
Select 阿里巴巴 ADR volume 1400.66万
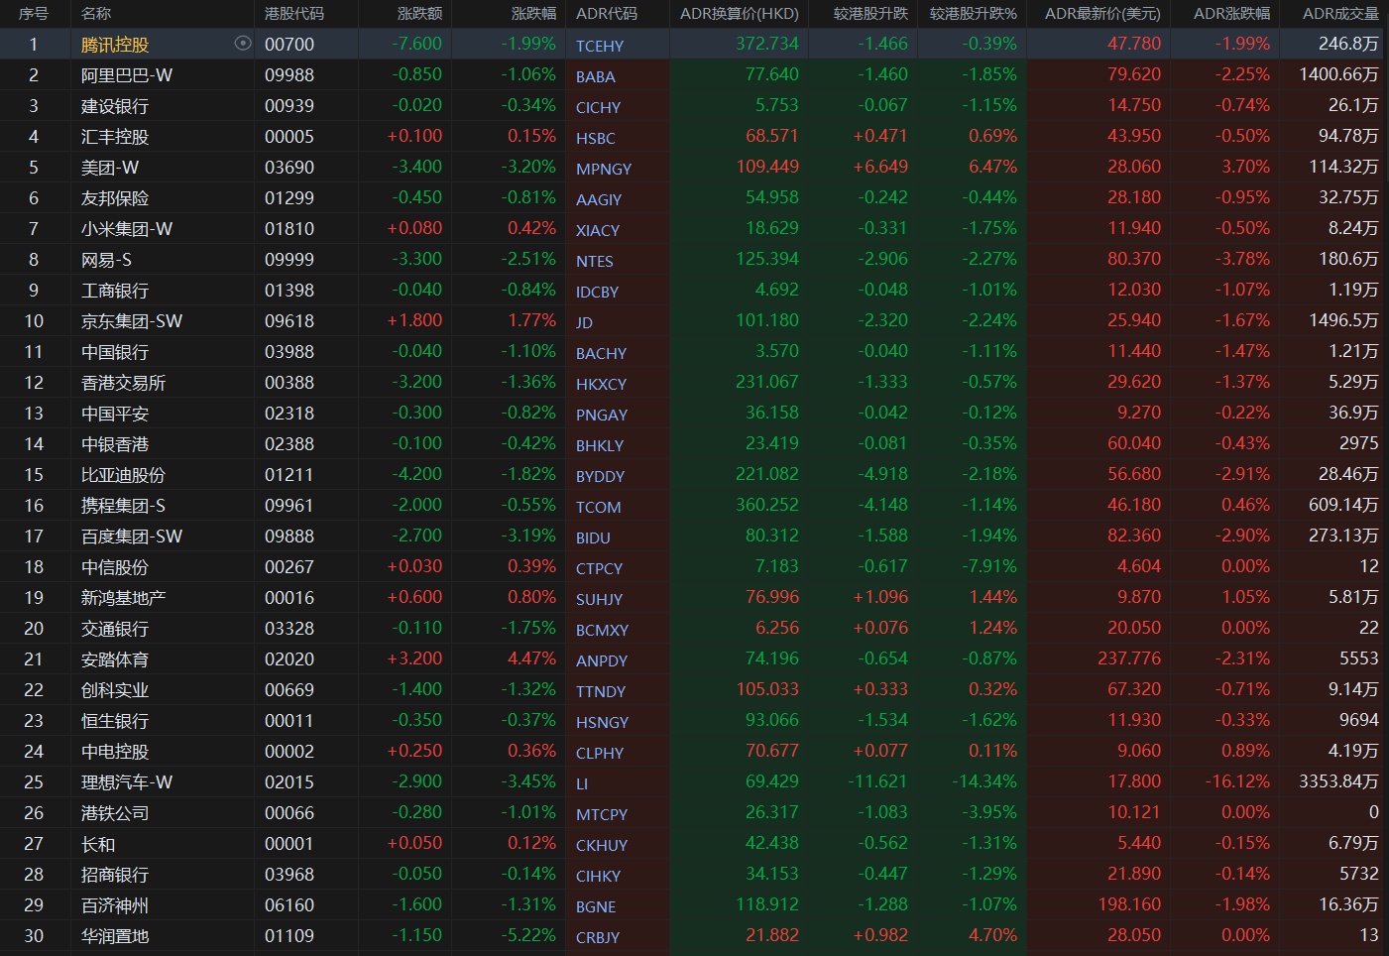click(x=1338, y=74)
